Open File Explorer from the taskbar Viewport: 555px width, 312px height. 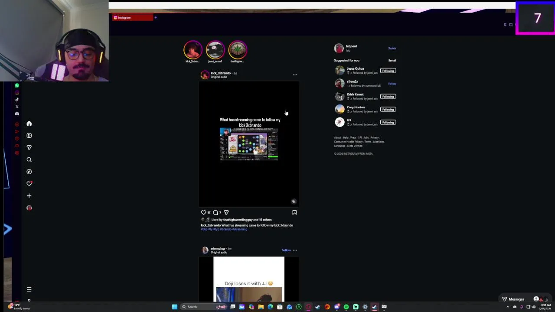(x=261, y=307)
